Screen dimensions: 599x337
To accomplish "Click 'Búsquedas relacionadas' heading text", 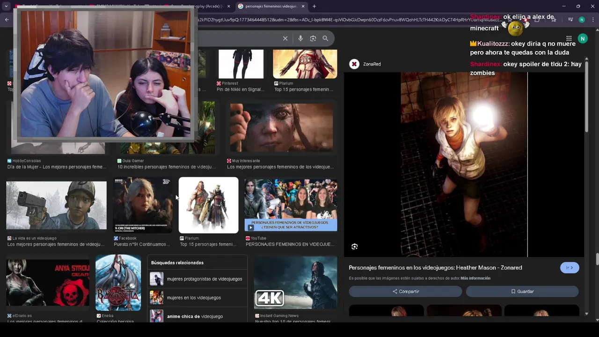I will point(177,263).
